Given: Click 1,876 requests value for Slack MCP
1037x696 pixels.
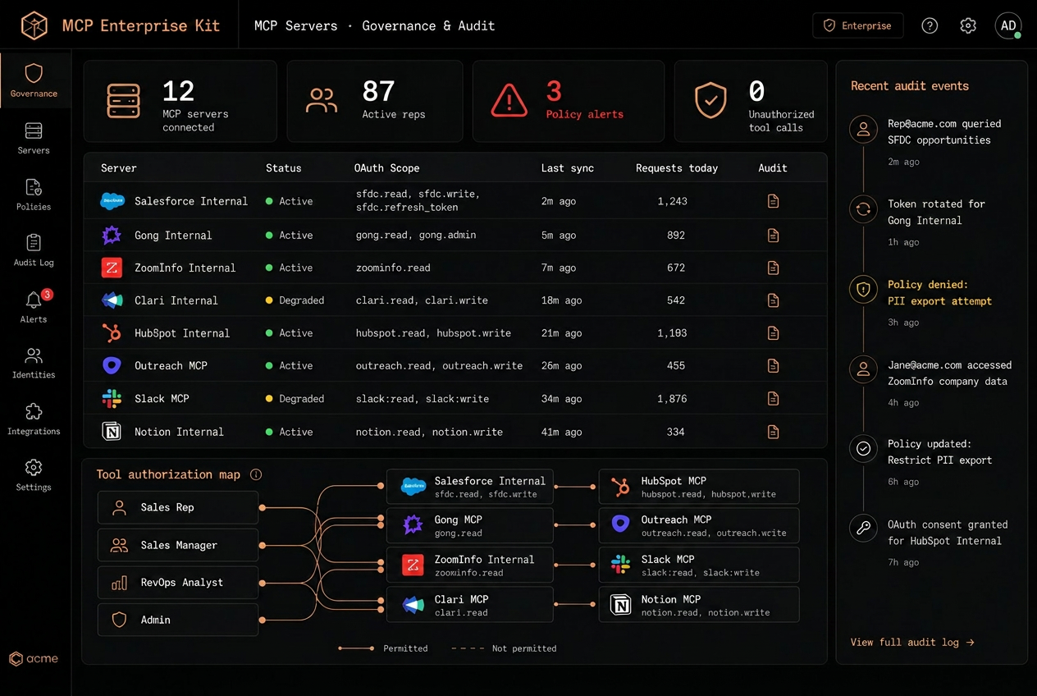Looking at the screenshot, I should 672,399.
